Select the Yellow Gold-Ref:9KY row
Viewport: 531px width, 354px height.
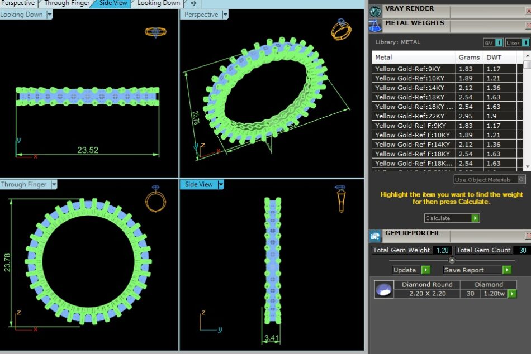click(x=447, y=69)
